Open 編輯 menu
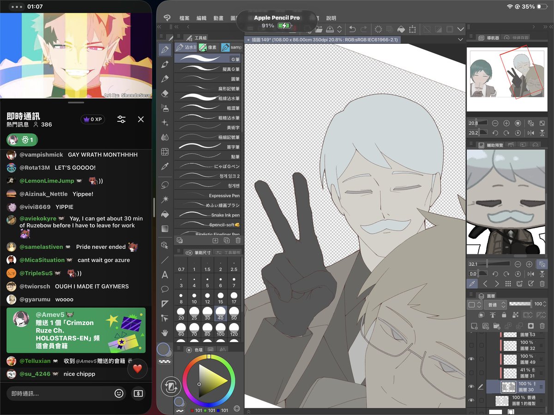554x415 pixels. (x=201, y=18)
